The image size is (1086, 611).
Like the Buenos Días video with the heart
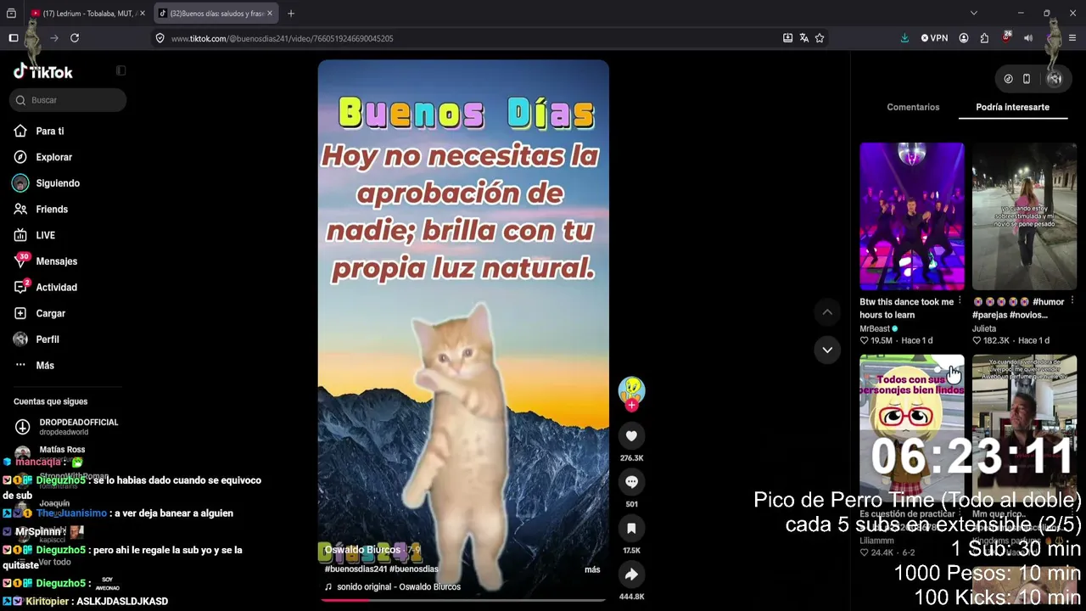coord(631,436)
